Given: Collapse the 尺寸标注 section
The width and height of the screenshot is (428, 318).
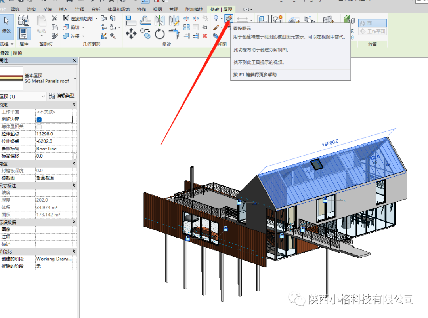Looking at the screenshot, I should click(x=73, y=185).
